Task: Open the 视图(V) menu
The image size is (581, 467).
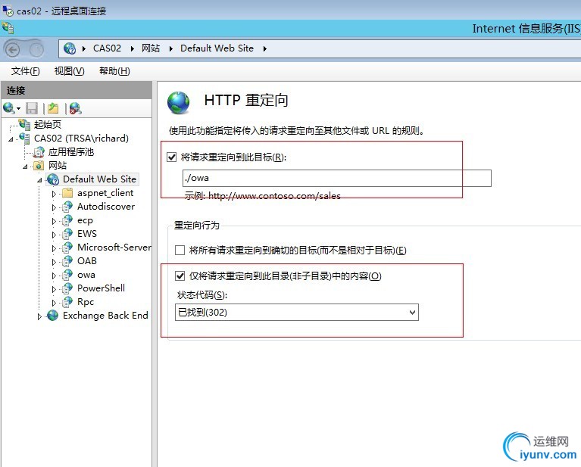Action: click(x=69, y=70)
